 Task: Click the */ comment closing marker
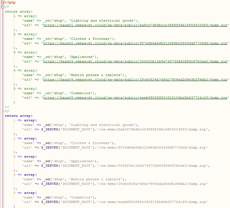[x=7, y=111]
